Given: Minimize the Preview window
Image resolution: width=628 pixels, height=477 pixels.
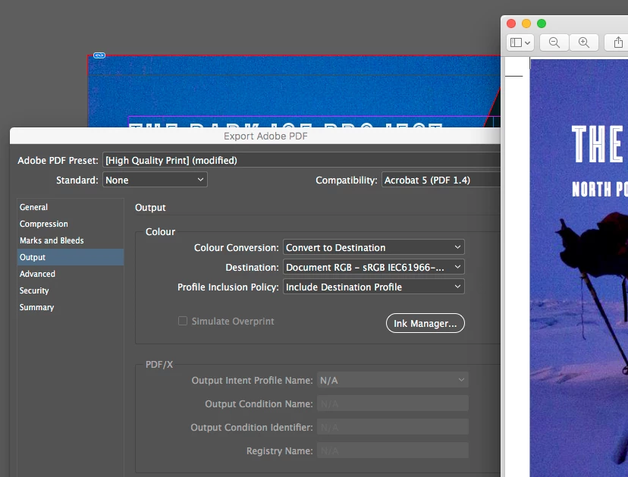Looking at the screenshot, I should (x=526, y=24).
